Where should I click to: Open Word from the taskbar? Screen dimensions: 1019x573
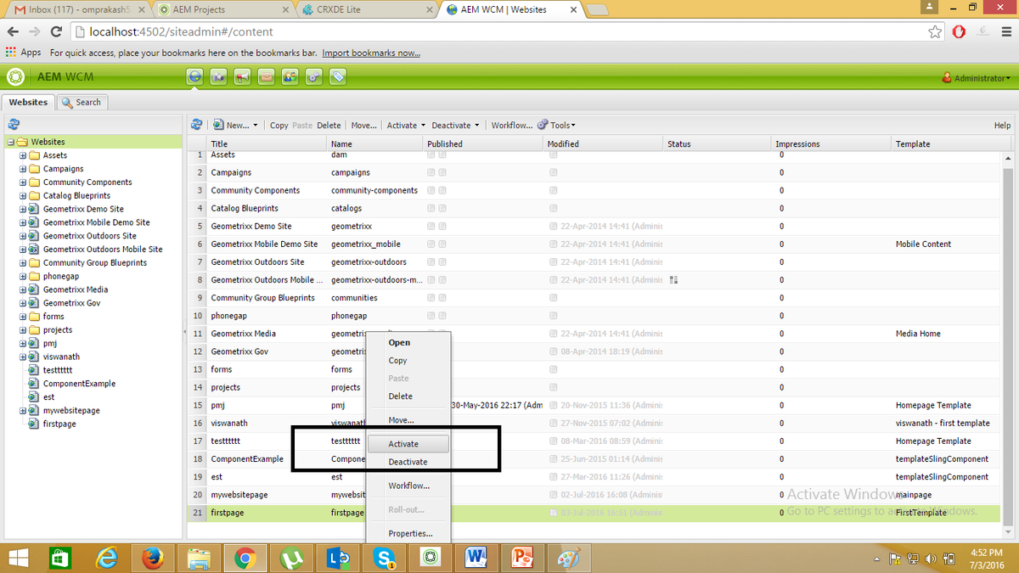point(476,558)
